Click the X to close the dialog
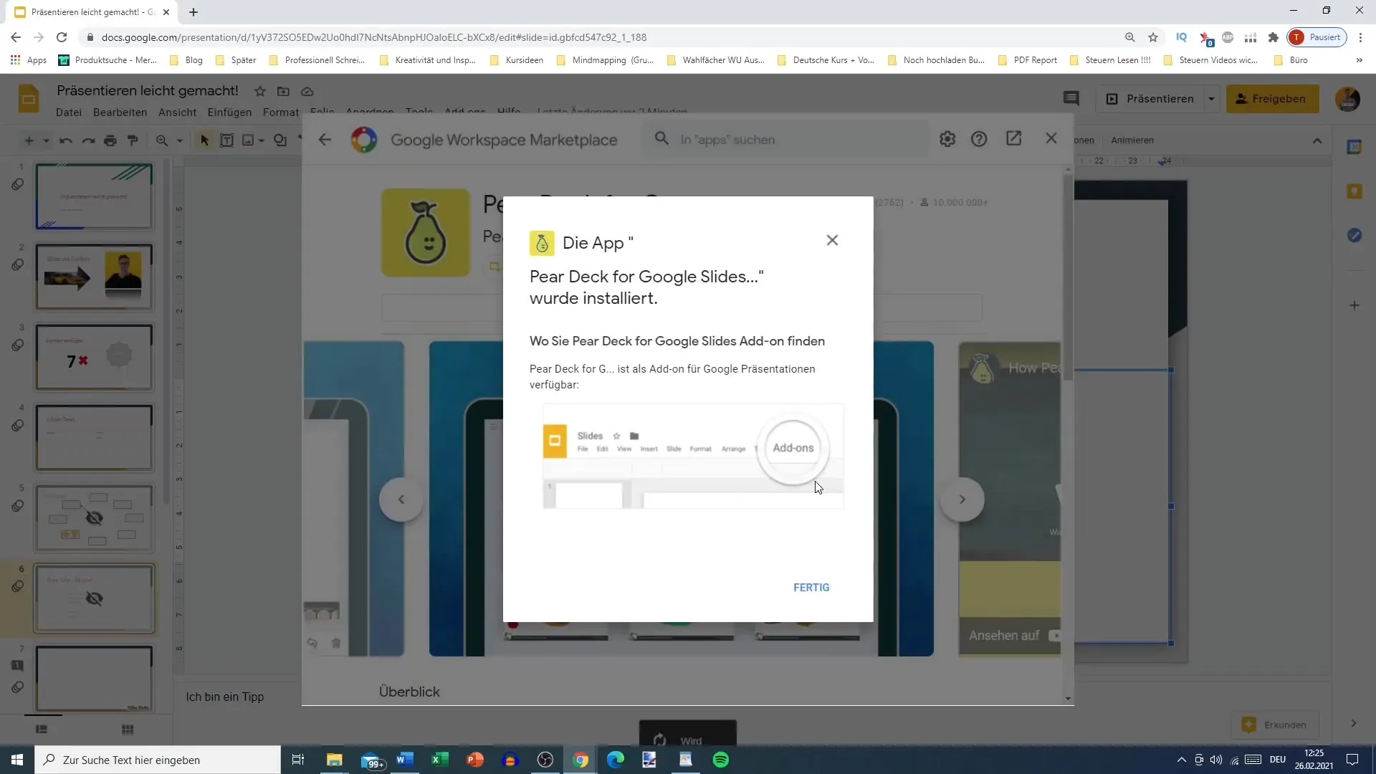1376x774 pixels. click(831, 240)
